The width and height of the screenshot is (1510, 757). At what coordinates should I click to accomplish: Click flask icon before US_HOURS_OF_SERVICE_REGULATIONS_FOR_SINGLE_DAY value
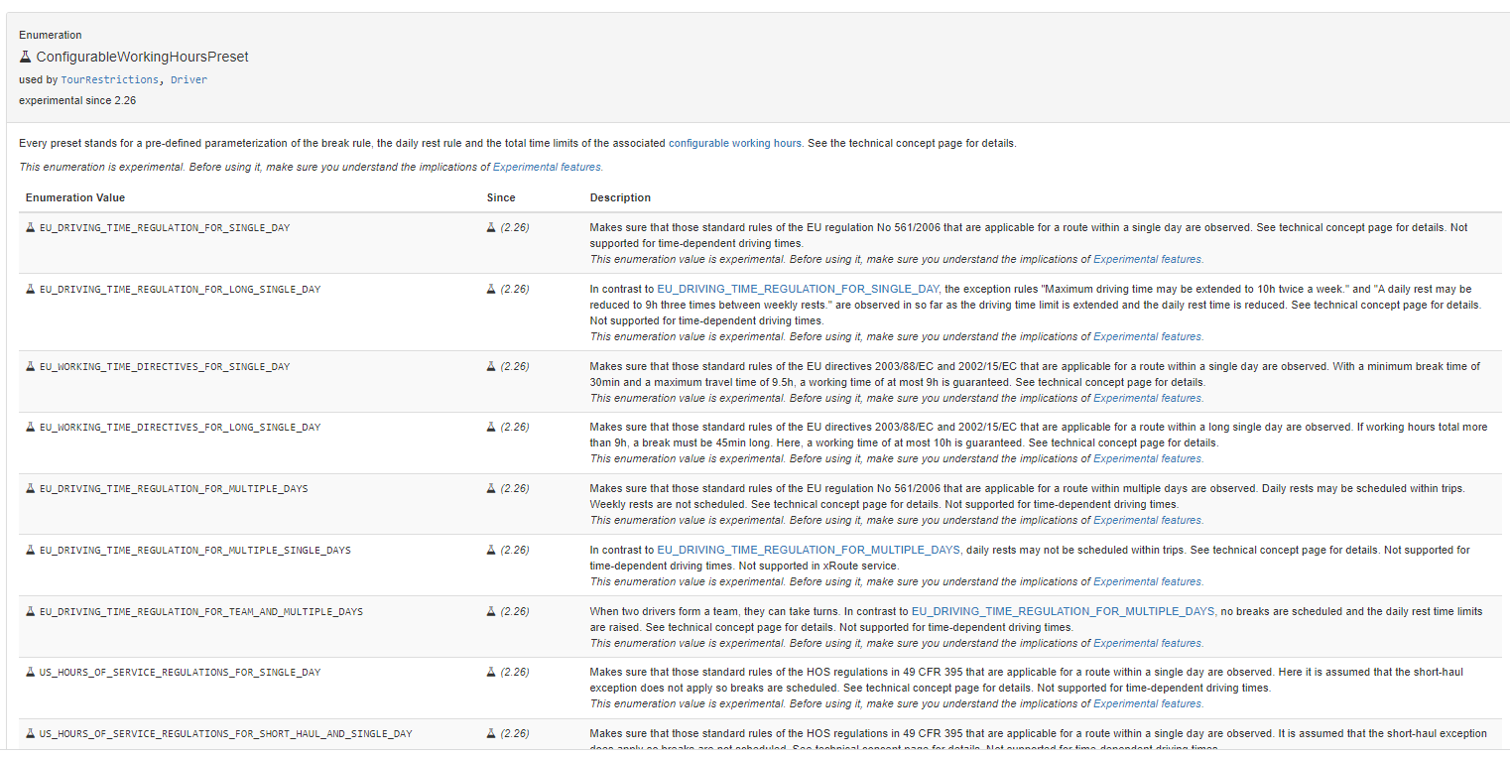pos(31,673)
